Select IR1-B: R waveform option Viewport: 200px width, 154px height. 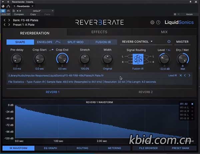(186, 118)
